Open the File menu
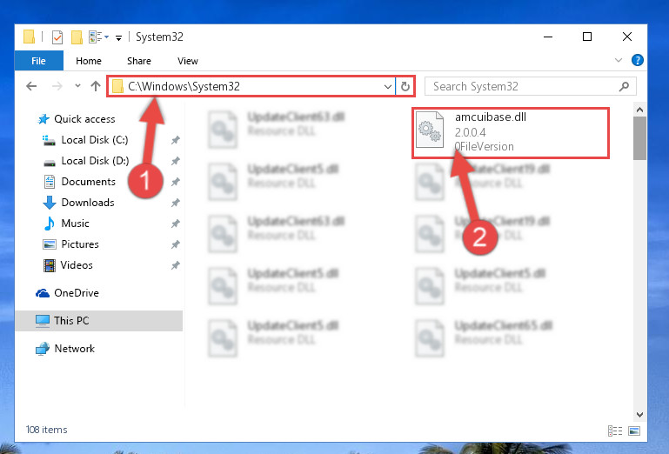Screen dimensions: 669x454 pos(39,61)
